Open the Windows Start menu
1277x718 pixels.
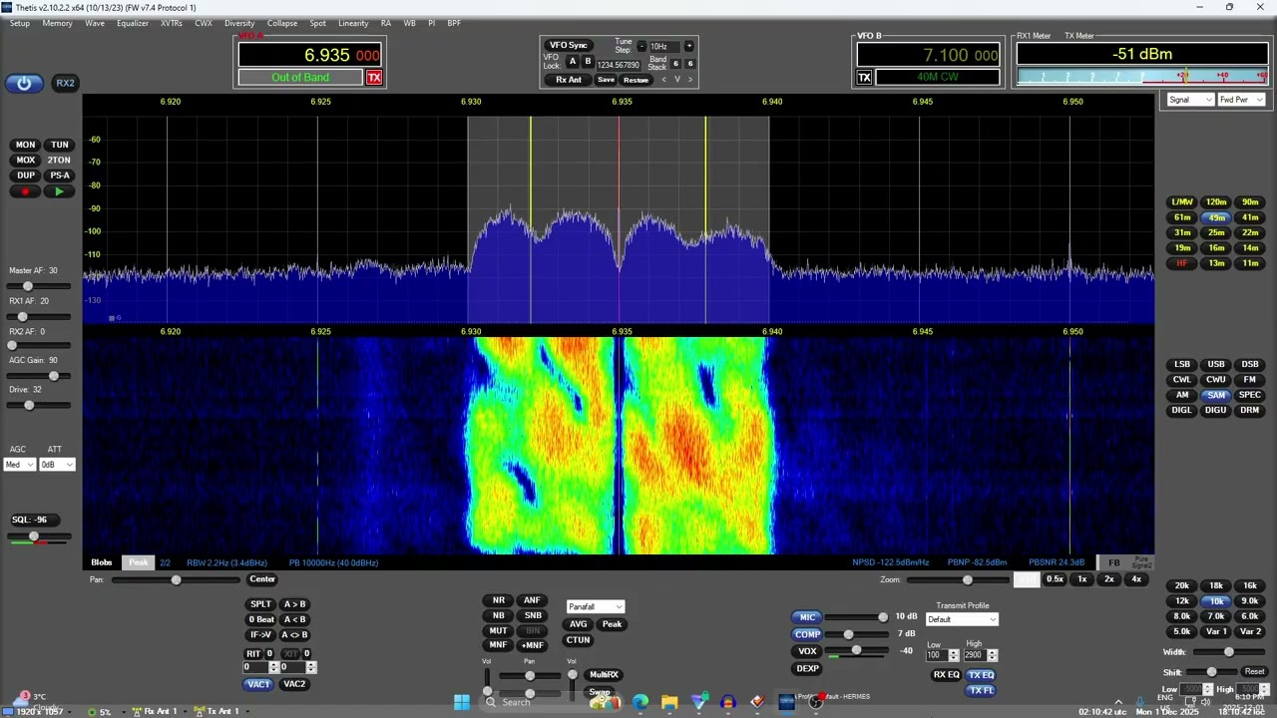tap(462, 702)
